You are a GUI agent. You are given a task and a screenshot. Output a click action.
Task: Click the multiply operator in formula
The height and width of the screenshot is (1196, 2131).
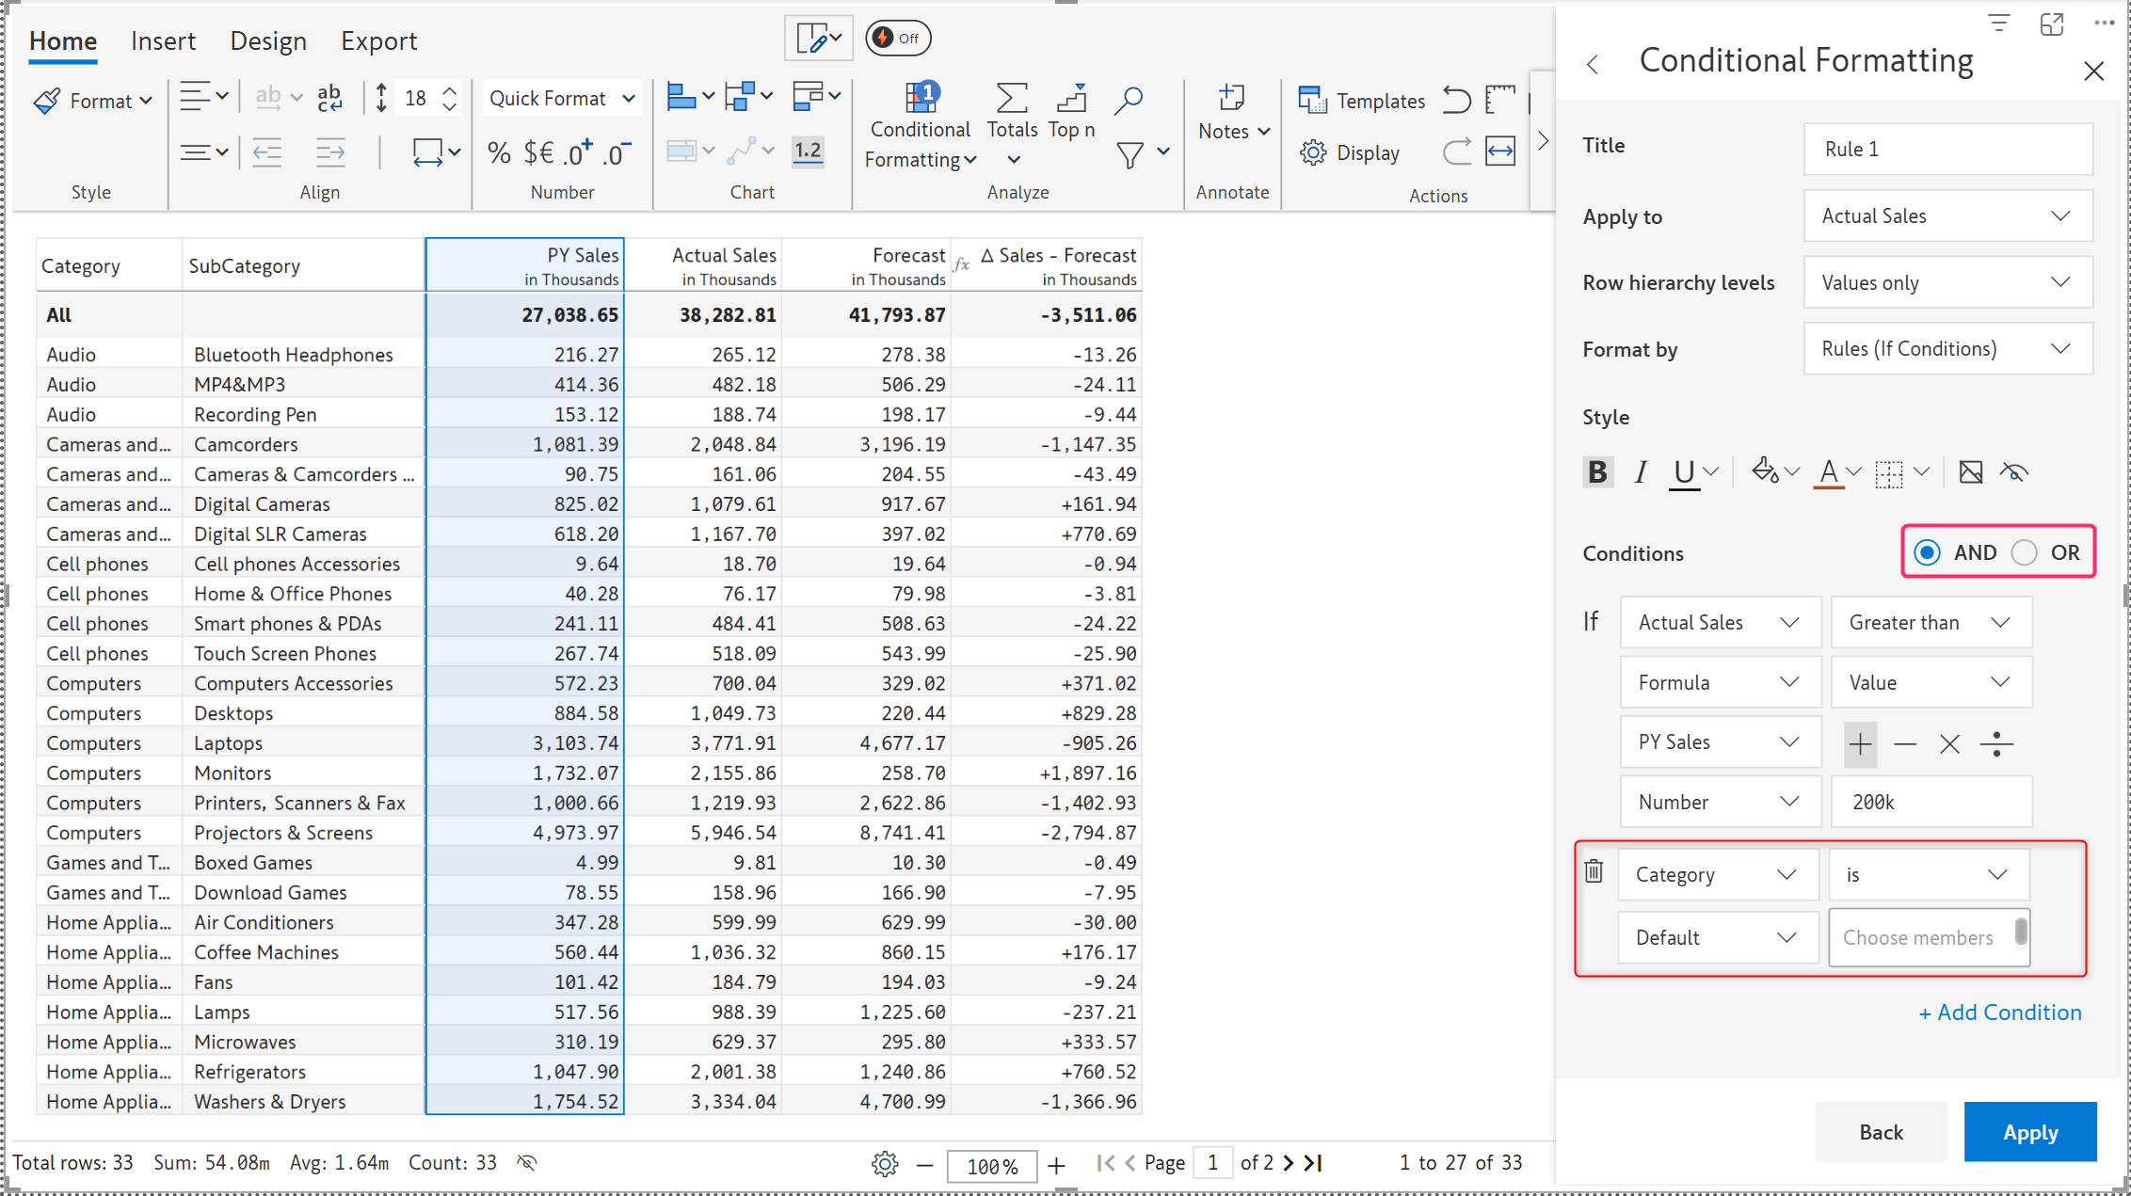[1949, 744]
